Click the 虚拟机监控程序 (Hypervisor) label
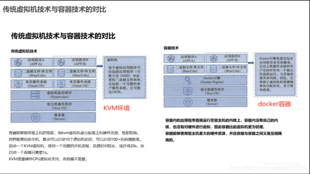This screenshot has width=310, height=174. click(59, 95)
